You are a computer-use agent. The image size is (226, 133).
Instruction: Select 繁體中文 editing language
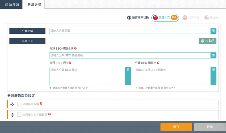point(165,18)
